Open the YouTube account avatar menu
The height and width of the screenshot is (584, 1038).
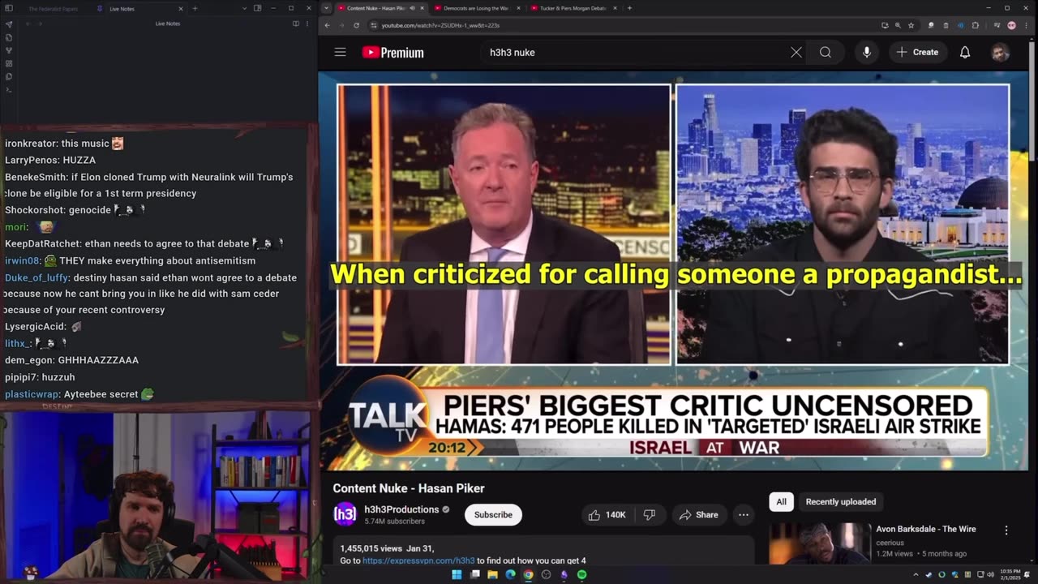pyautogui.click(x=1000, y=52)
